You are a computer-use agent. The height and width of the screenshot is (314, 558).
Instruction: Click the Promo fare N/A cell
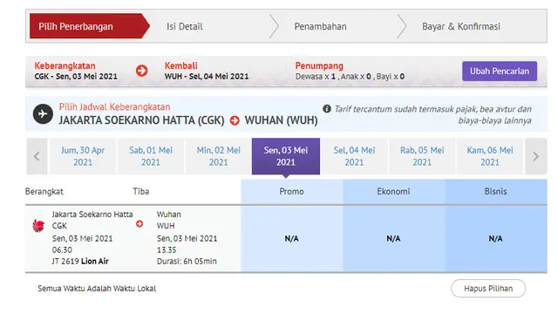pos(292,238)
